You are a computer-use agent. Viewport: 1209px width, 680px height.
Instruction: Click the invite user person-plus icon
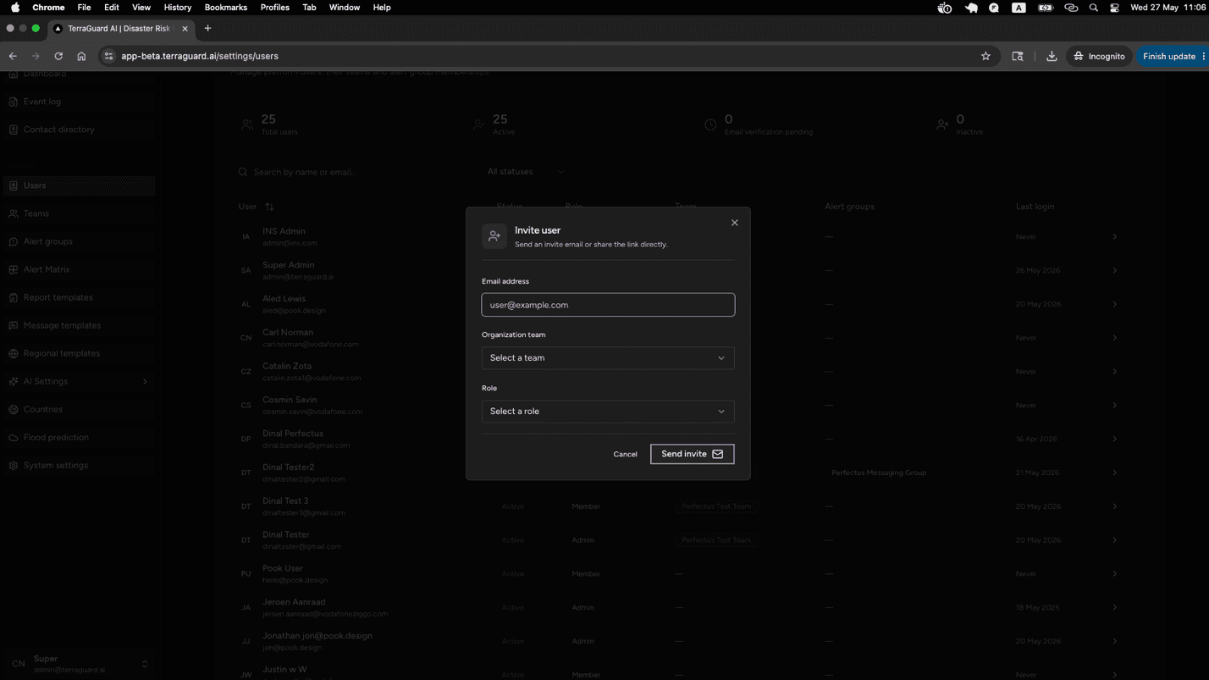[x=494, y=236]
